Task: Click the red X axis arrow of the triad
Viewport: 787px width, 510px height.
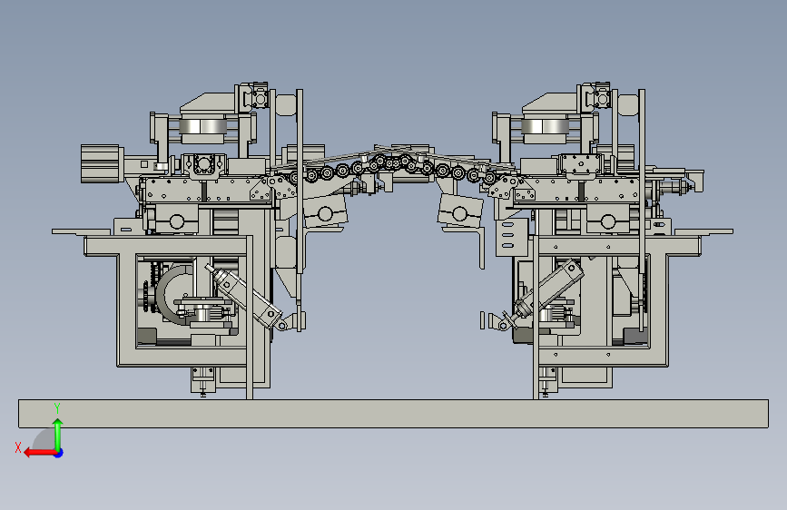Action: (x=39, y=453)
